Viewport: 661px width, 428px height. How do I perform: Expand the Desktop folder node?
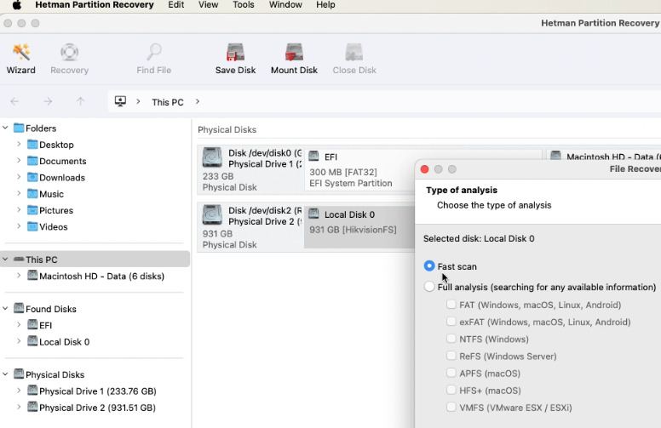[x=19, y=144]
